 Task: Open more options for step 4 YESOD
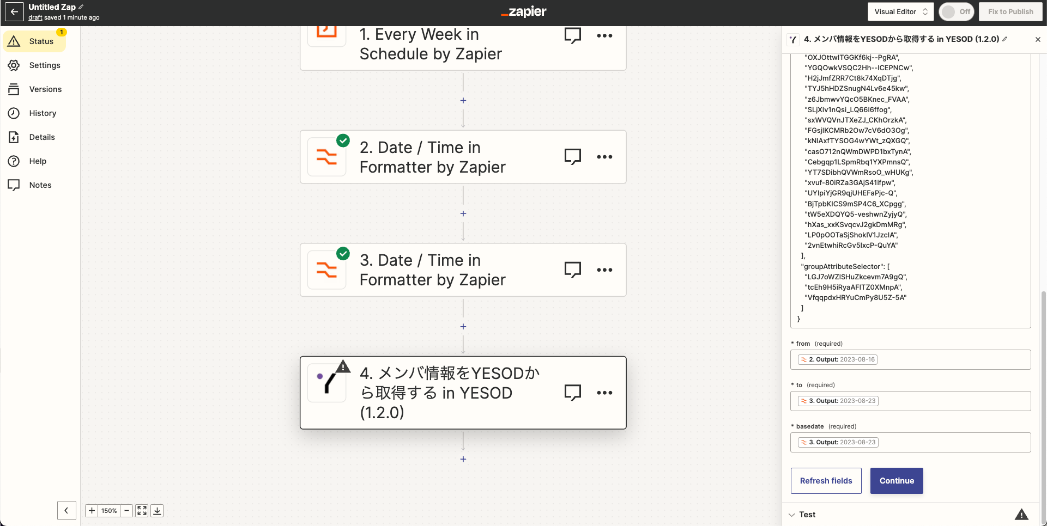(x=604, y=393)
